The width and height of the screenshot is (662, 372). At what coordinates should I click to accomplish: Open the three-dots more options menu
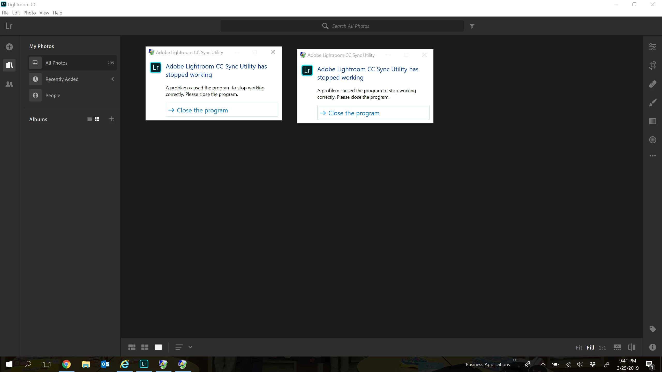click(x=652, y=156)
